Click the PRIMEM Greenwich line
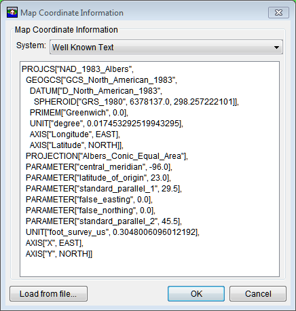The height and width of the screenshot is (311, 296). pyautogui.click(x=79, y=113)
